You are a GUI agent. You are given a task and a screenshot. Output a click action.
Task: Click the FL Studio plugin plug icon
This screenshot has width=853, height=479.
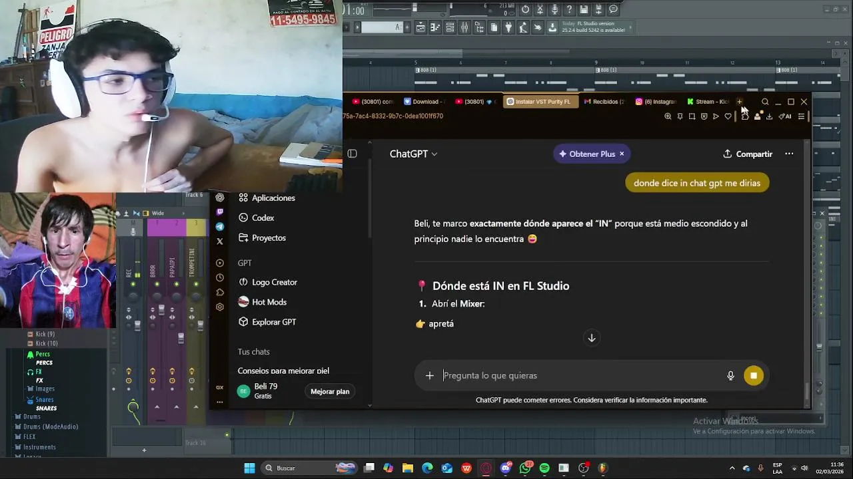pyautogui.click(x=508, y=27)
